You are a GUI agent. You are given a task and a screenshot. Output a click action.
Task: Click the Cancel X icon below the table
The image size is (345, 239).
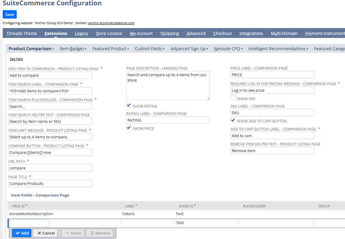[x=40, y=233]
